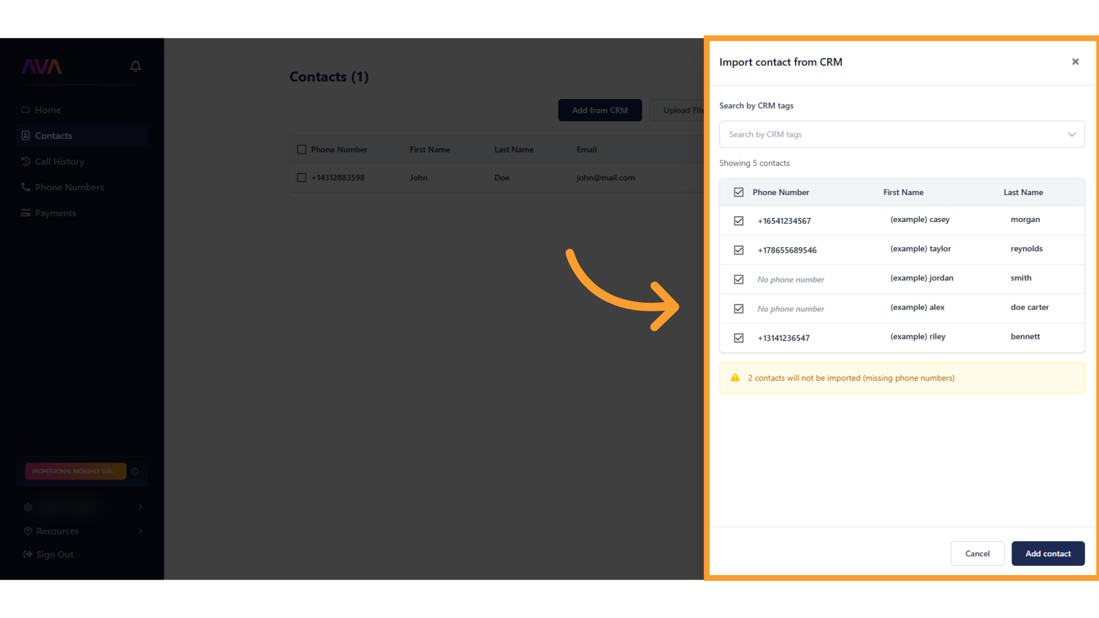Uncheck the checkbox for casey morgan

738,221
